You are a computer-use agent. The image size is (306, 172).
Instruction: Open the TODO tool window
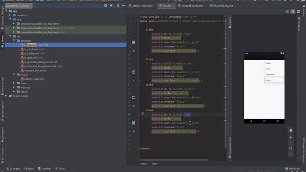pos(60,169)
